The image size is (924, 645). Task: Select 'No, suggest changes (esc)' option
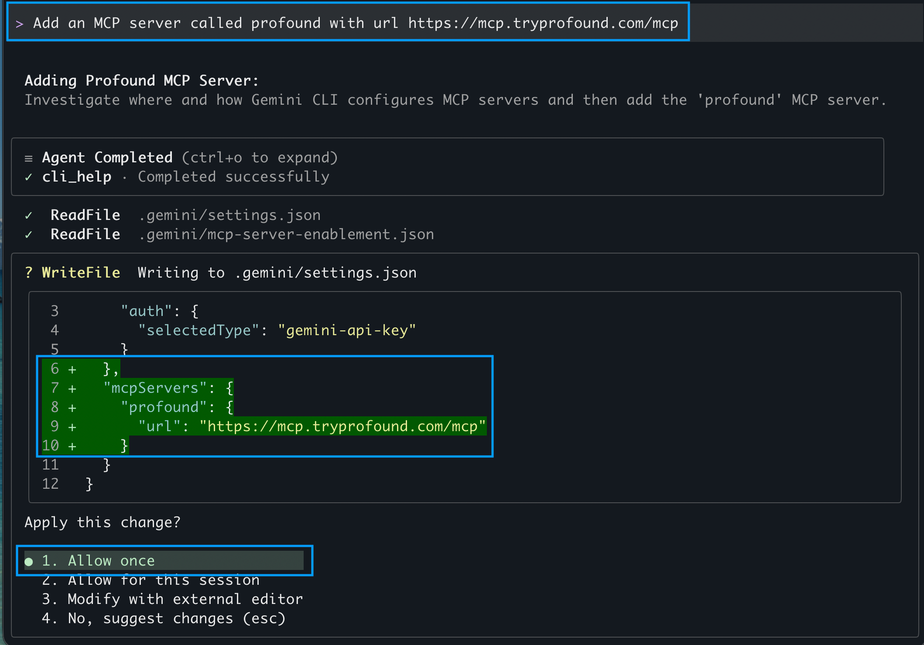click(164, 618)
